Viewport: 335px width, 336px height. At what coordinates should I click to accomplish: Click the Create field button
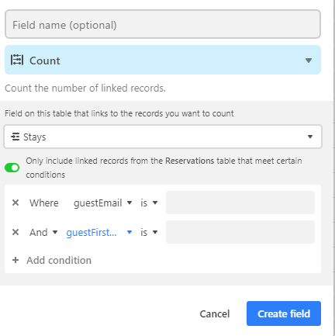(x=284, y=313)
